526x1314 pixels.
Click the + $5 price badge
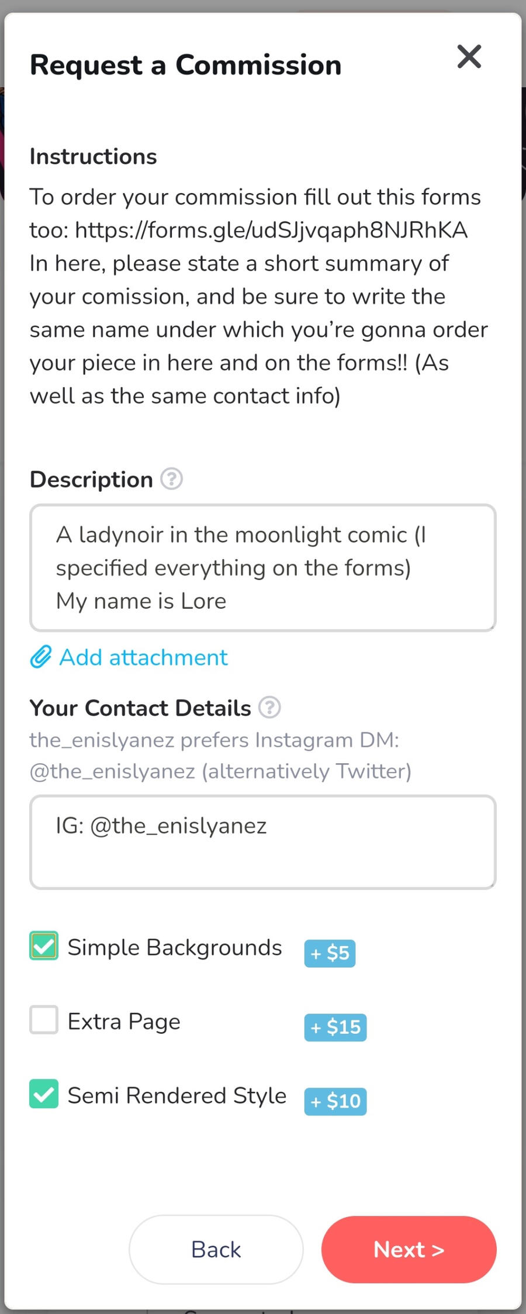coord(330,953)
